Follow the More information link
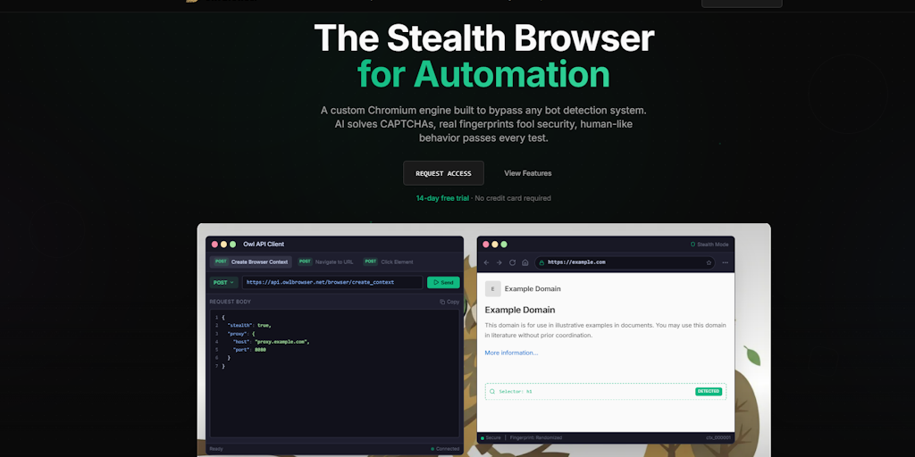 coord(511,353)
